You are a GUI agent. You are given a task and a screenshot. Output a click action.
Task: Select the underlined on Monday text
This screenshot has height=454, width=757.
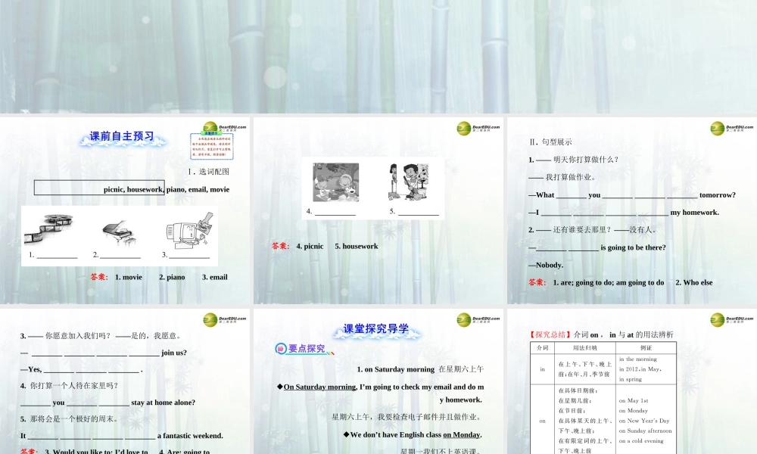pyautogui.click(x=463, y=434)
